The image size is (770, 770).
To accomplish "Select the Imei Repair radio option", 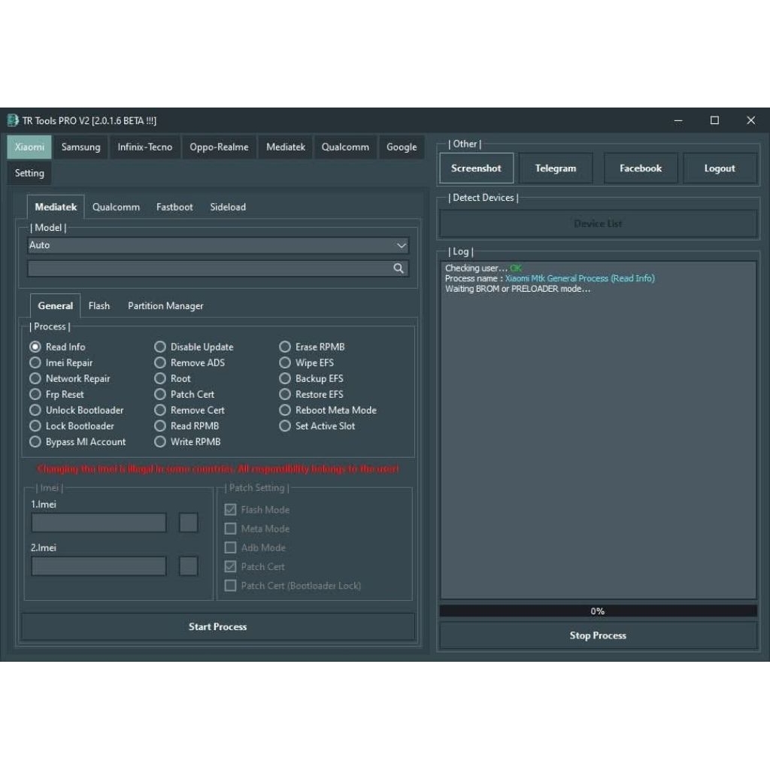I will 35,362.
